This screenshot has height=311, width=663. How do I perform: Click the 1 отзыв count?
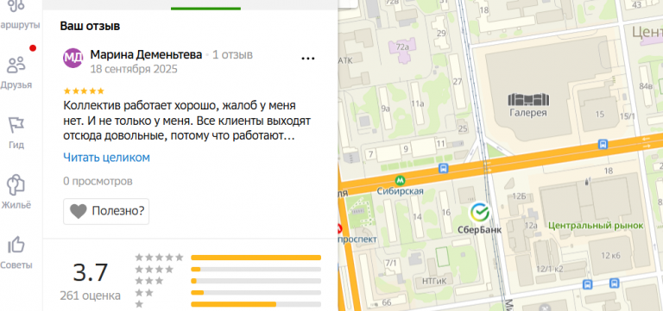click(x=232, y=55)
